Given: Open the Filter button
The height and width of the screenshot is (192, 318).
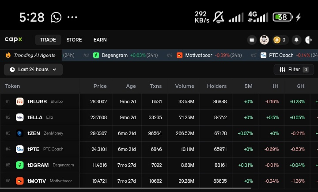Looking at the screenshot, I should click(294, 70).
